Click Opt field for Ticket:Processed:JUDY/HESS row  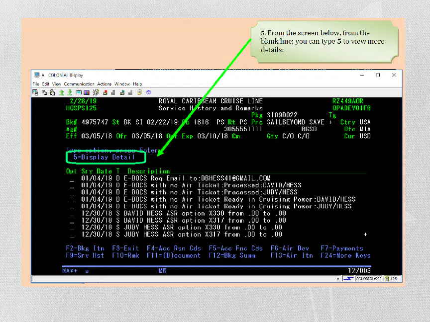pos(72,193)
